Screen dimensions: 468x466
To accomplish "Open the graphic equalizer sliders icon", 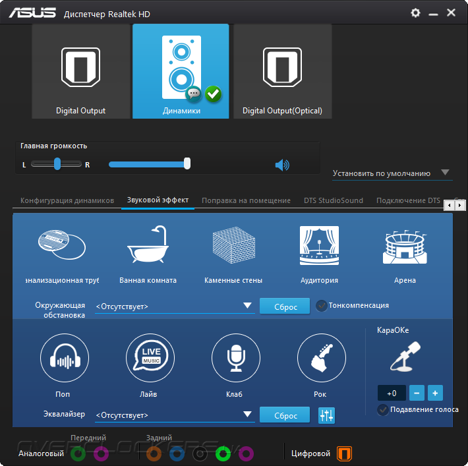I will (x=326, y=415).
